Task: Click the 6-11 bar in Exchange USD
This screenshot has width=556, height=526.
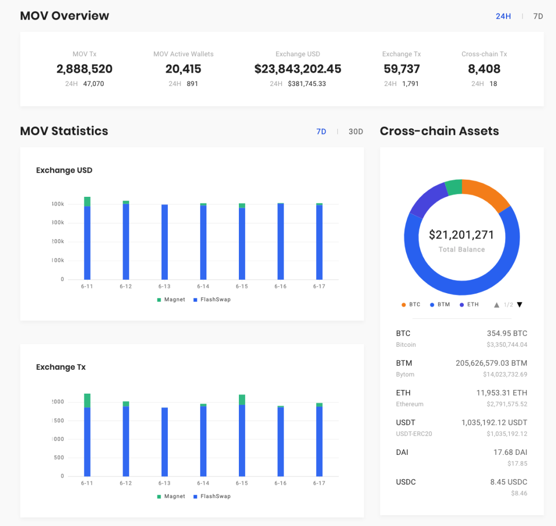Action: 87,238
